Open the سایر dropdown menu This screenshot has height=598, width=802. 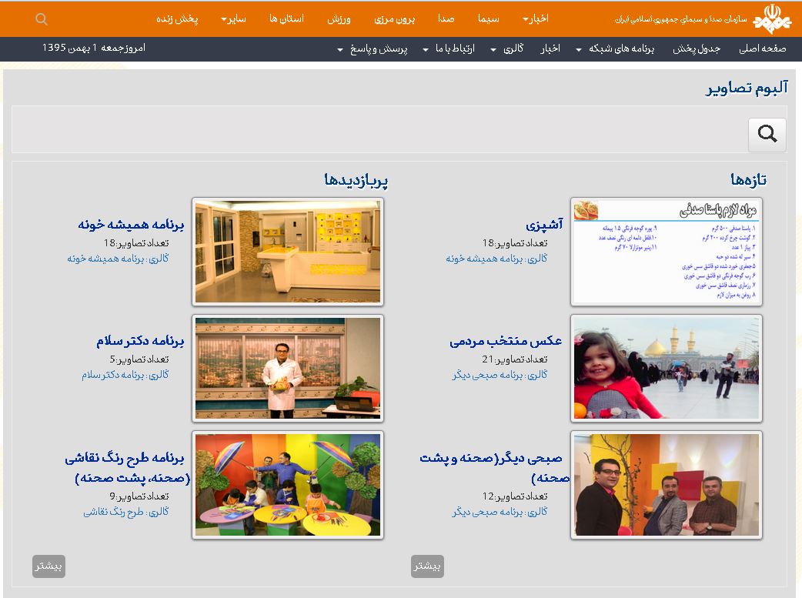point(234,19)
